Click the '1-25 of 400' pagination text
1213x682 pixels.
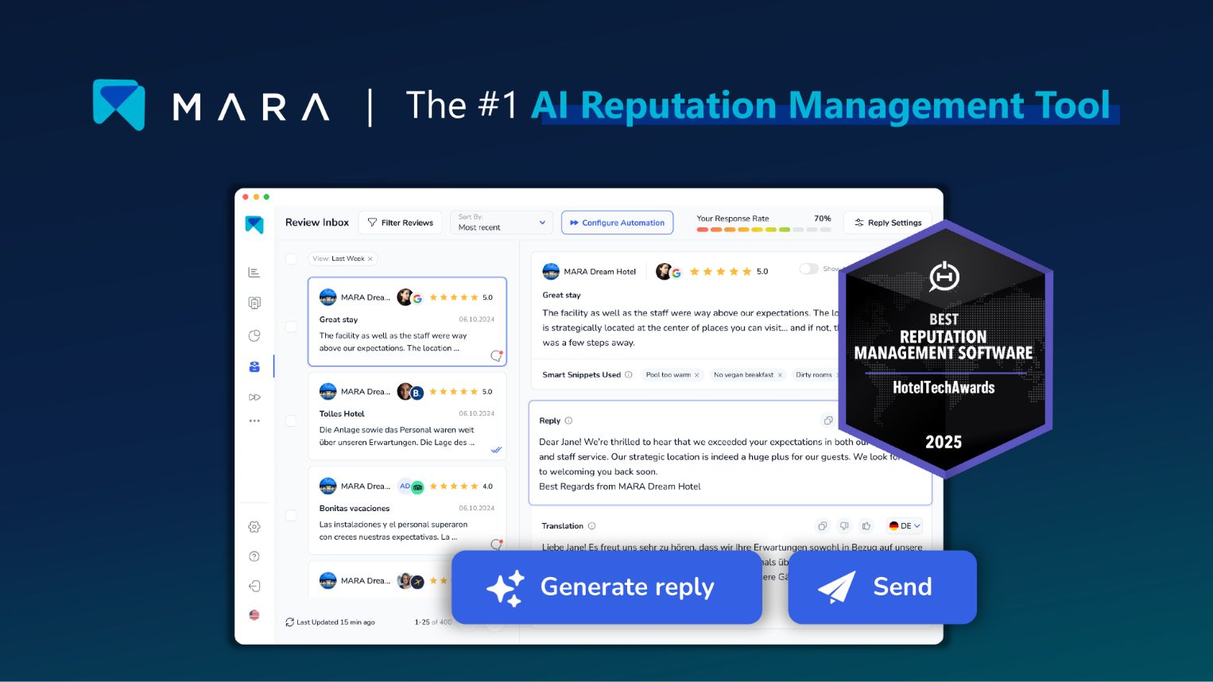coord(433,622)
